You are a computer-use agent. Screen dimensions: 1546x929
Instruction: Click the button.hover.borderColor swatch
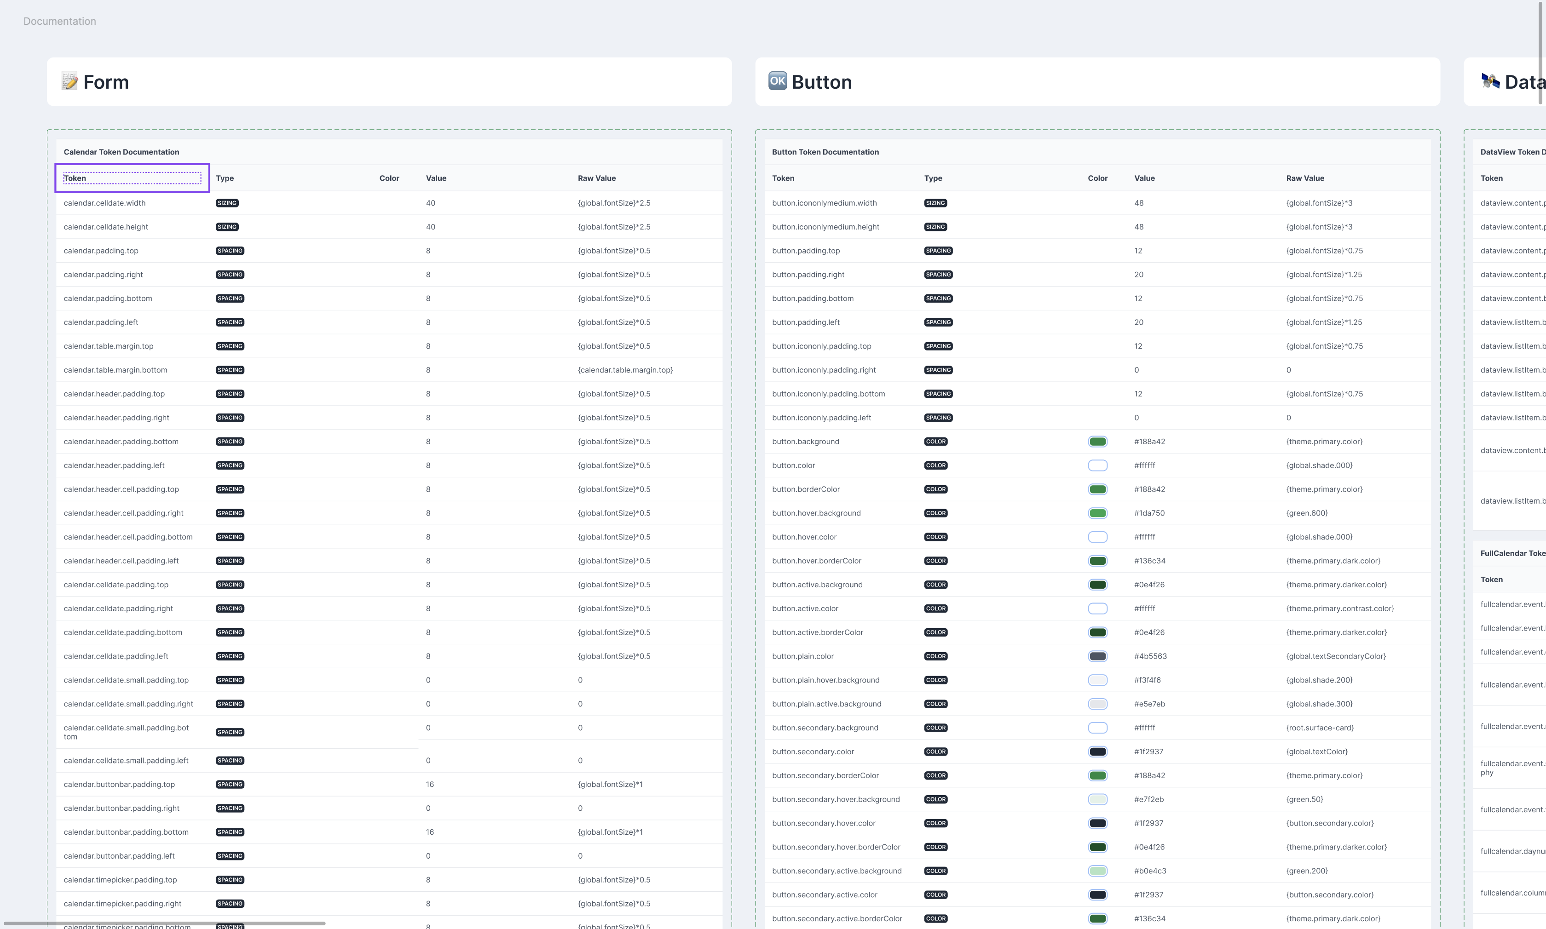[1097, 561]
